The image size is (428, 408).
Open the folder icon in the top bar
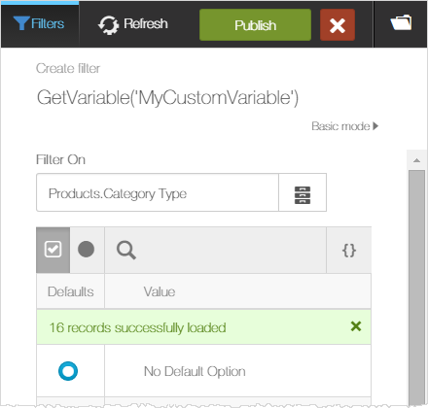coord(401,22)
